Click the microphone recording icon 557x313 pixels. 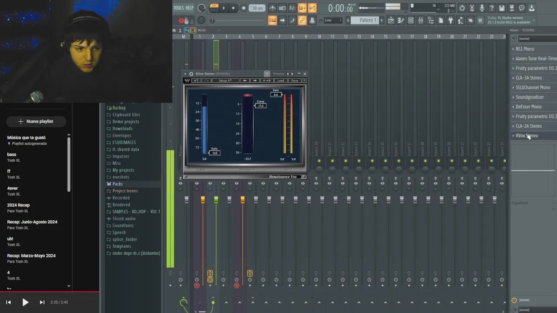click(482, 8)
